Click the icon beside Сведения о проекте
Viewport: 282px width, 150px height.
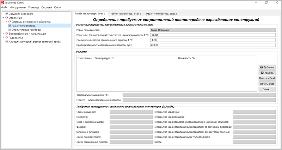click(x=6, y=14)
